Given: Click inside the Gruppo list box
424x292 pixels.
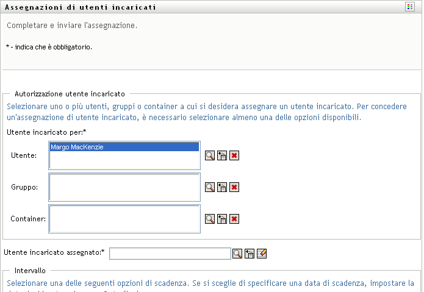Looking at the screenshot, I should 124,187.
